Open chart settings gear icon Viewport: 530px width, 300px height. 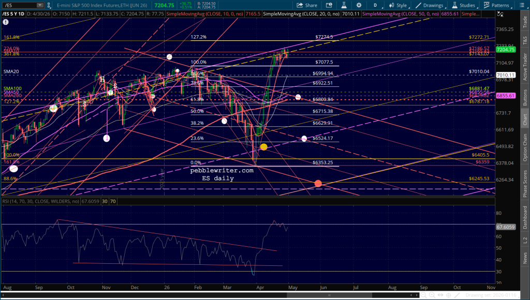pos(359,5)
